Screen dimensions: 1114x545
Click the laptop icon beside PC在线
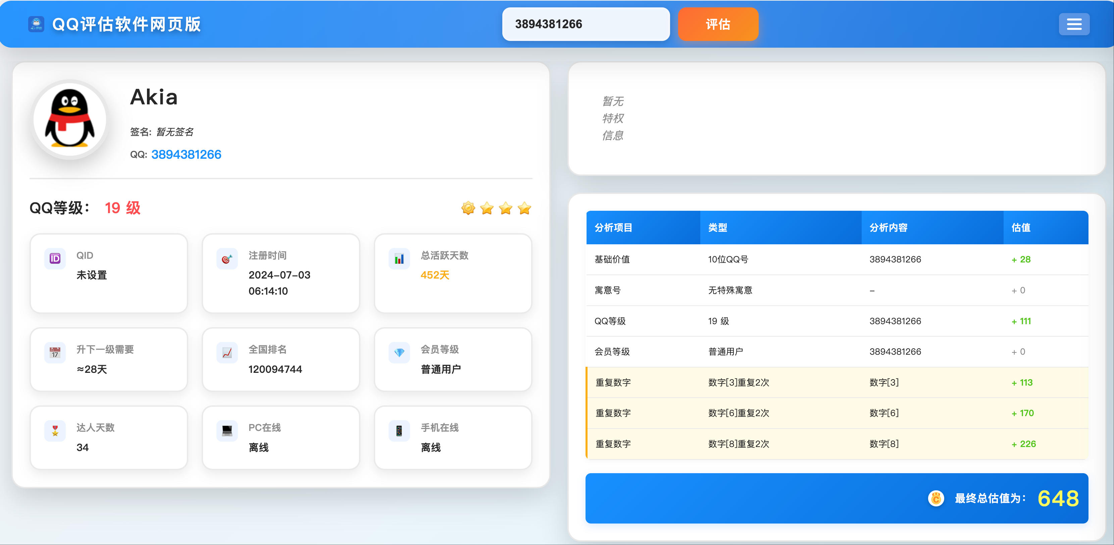click(x=227, y=431)
